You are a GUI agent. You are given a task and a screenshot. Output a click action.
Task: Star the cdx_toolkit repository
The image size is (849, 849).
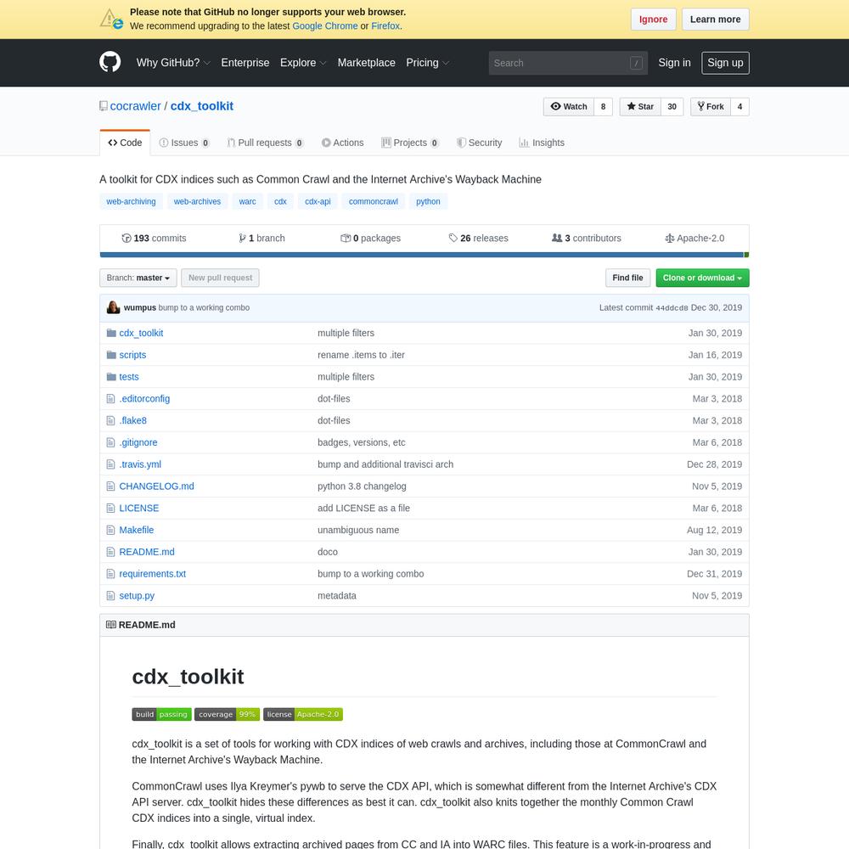point(640,107)
